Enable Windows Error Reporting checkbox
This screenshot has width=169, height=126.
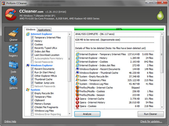coord(32,114)
